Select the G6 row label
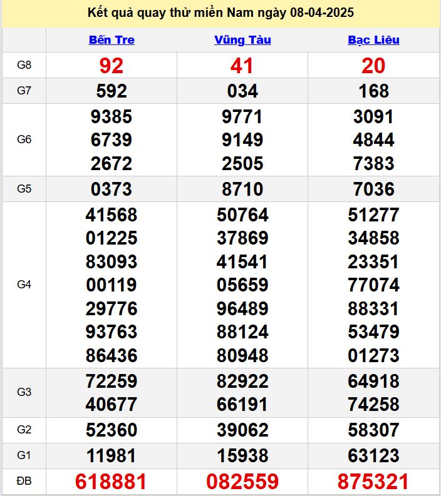 click(24, 139)
